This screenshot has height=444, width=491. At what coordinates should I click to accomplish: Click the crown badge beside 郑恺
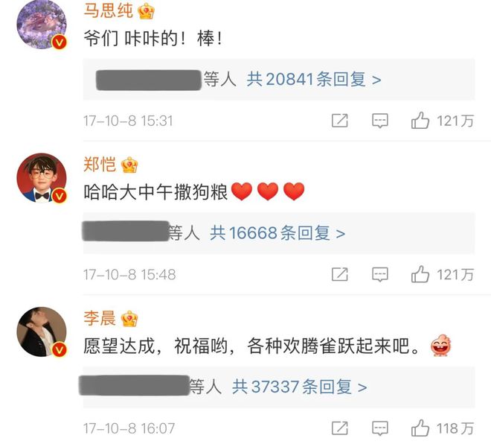[129, 165]
